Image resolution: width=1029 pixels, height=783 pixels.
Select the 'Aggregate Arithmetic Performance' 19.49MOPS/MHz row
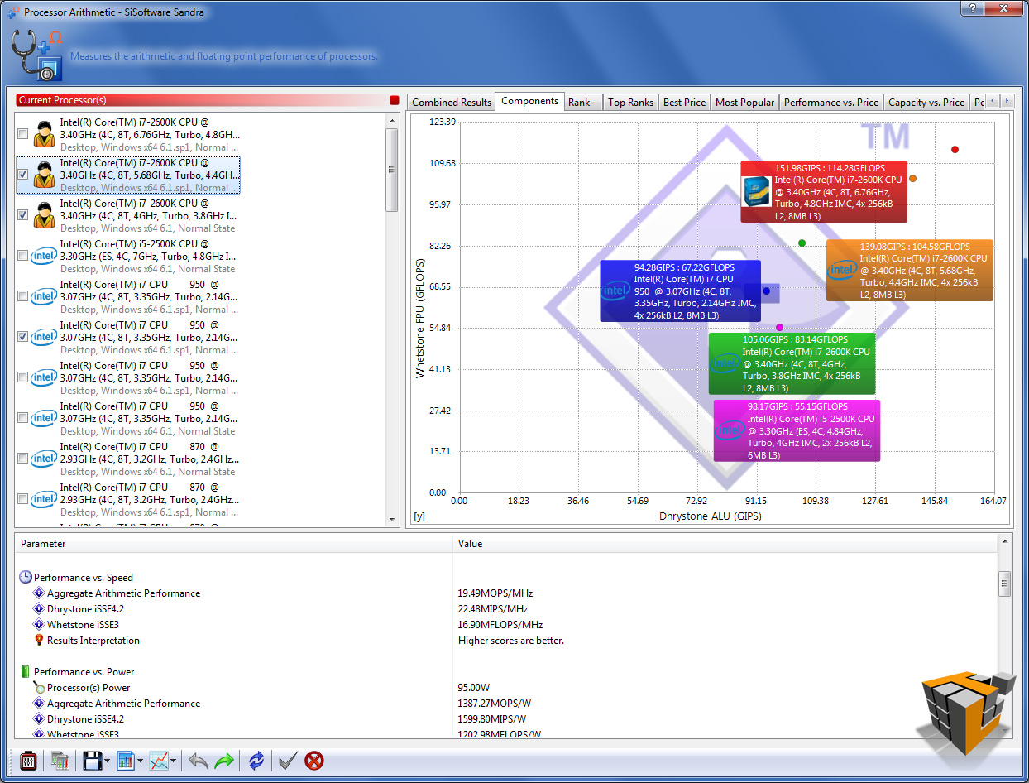[x=506, y=593]
